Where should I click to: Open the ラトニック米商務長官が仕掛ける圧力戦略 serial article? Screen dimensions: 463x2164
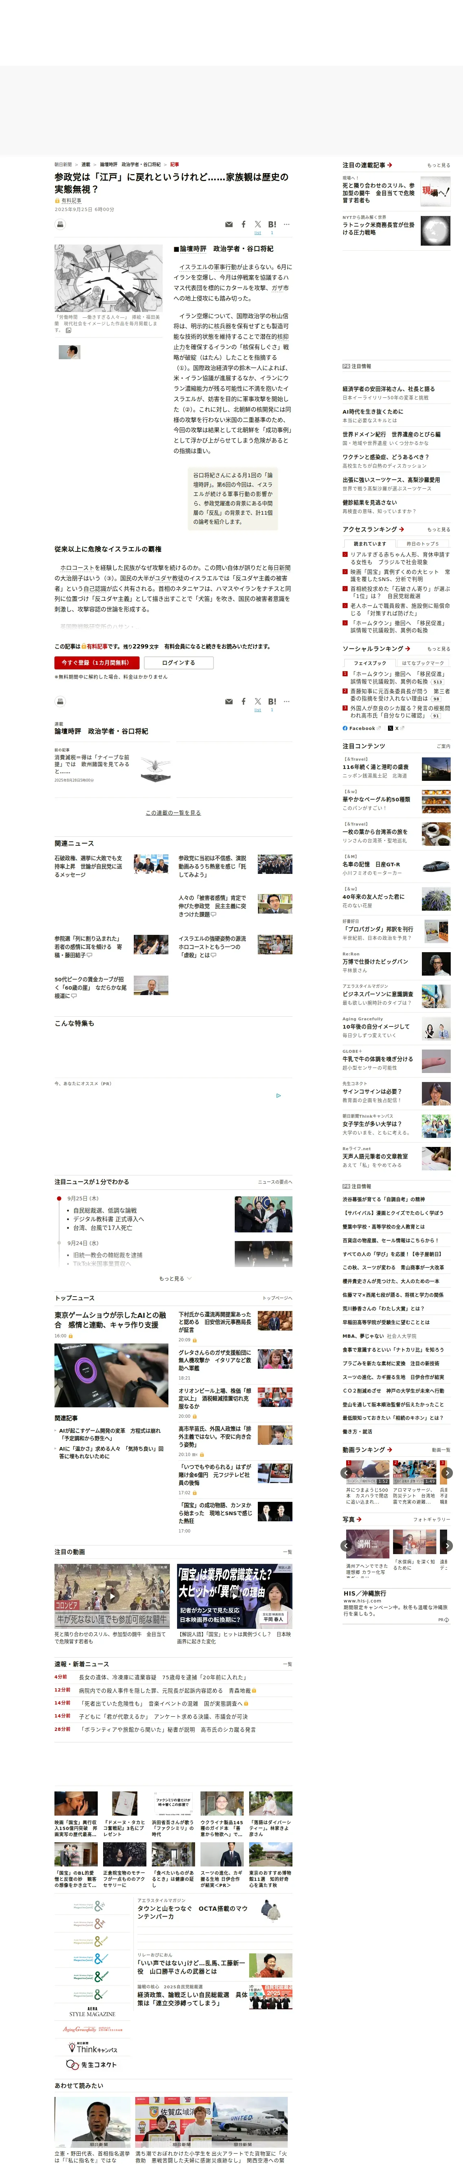(378, 229)
